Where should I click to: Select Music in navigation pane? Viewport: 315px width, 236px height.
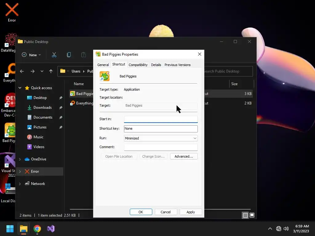(x=38, y=137)
